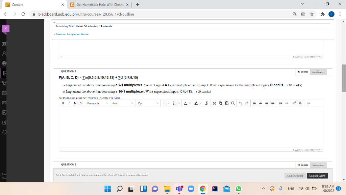Open the Activity Stream globe icon
The width and height of the screenshot is (346, 195).
(4, 63)
